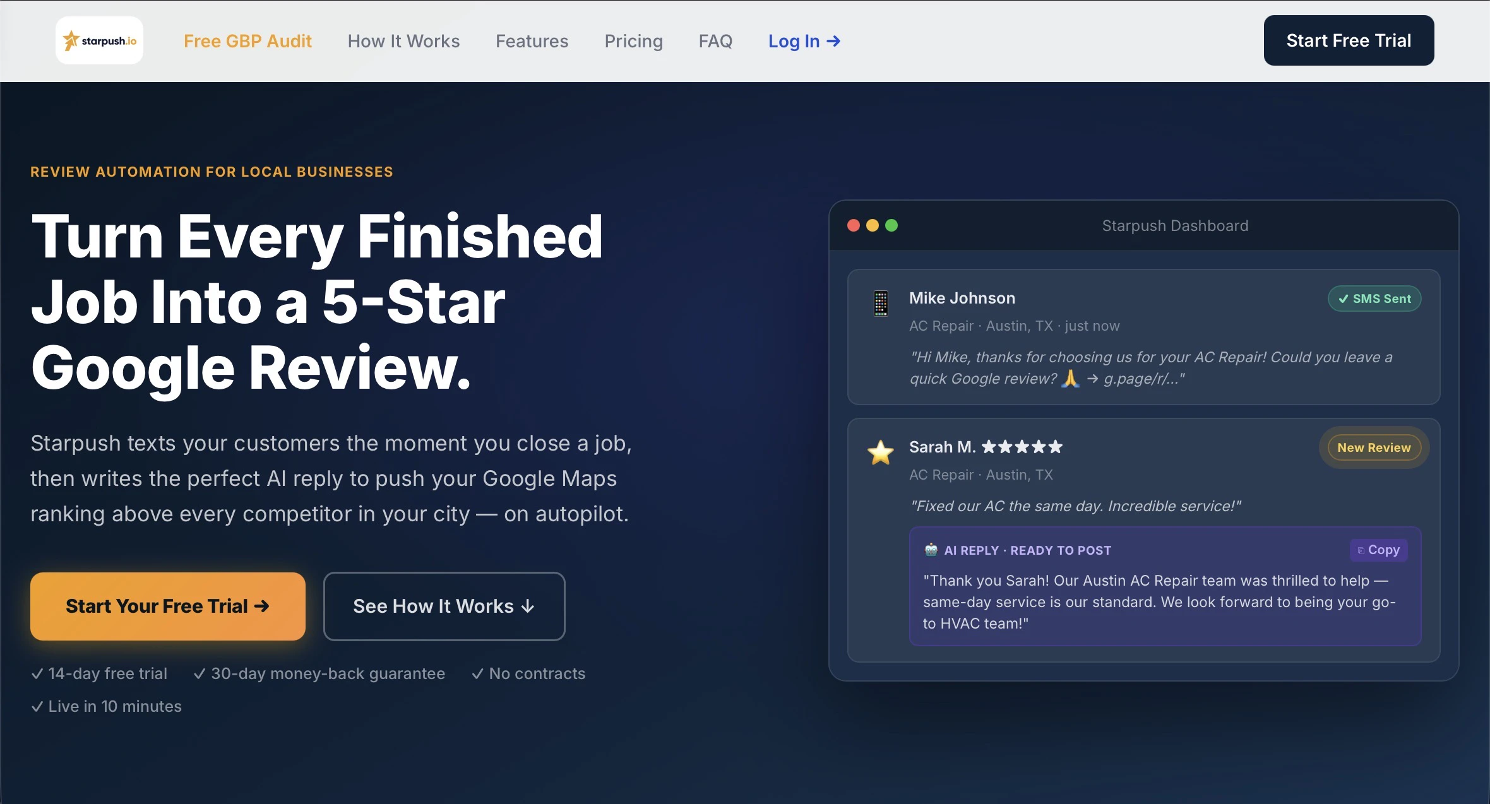Click 'AC Repair · Austin, TX · just now'

(1014, 326)
